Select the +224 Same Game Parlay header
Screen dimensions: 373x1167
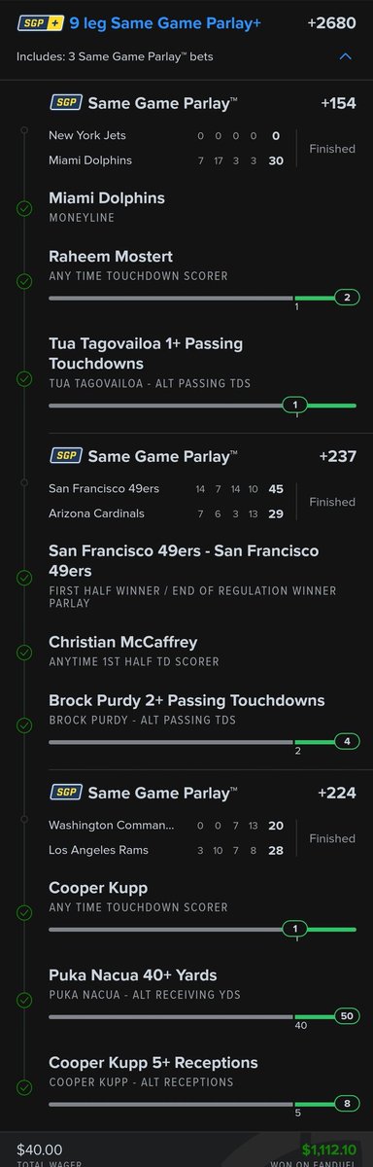[x=204, y=793]
